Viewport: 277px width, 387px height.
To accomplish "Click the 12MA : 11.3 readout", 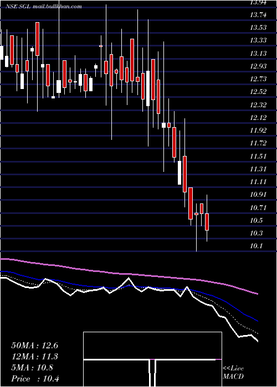I will tap(34, 357).
